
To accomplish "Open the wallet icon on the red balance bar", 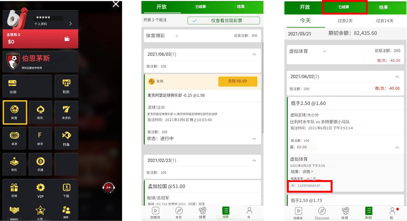I will click(x=67, y=39).
